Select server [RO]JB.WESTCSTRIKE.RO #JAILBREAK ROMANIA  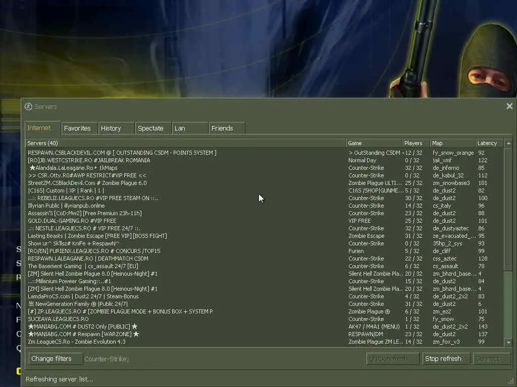coord(266,160)
